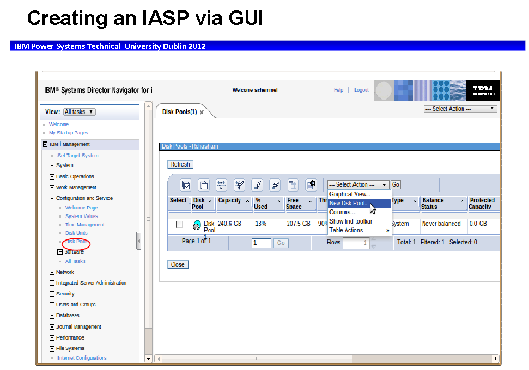This screenshot has width=529, height=370.
Task: Choose Show find toolbar menu entry
Action: tap(360, 221)
